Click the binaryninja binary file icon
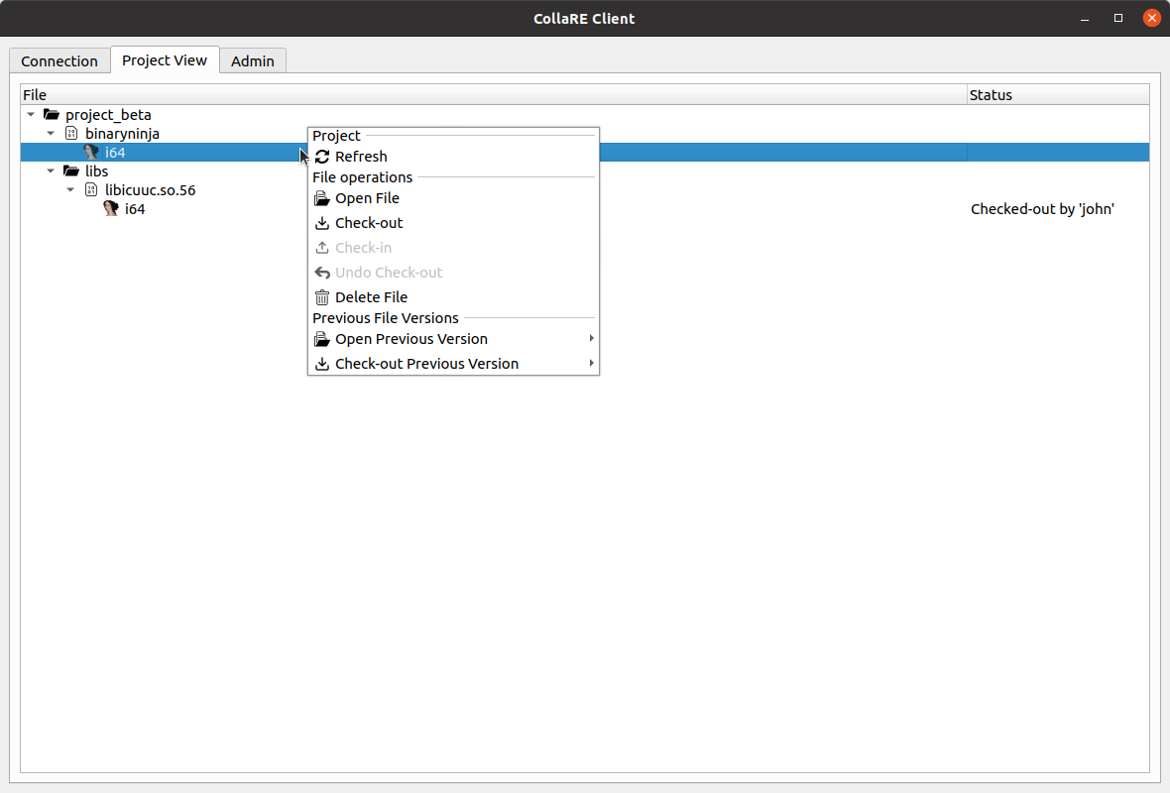 click(x=71, y=133)
